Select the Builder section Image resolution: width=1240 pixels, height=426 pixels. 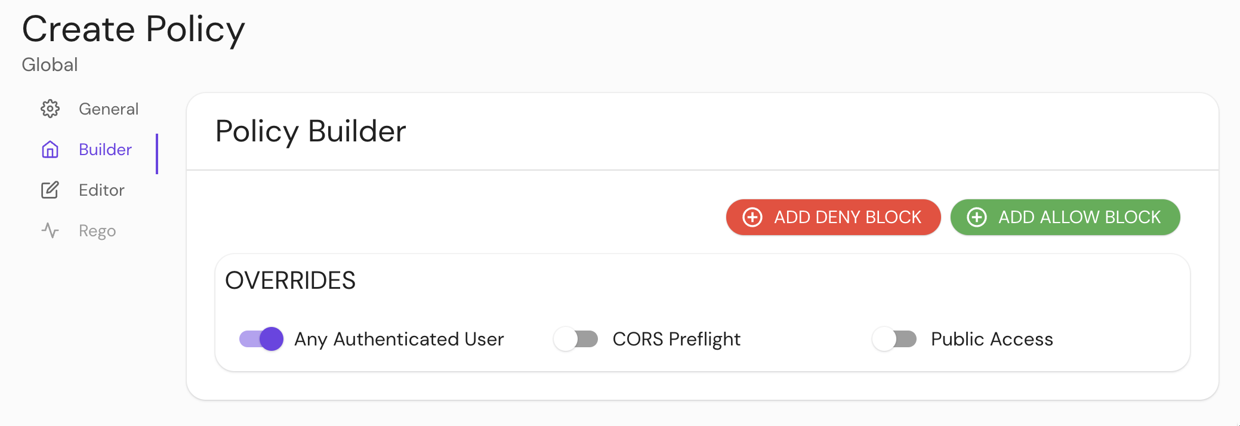(105, 150)
